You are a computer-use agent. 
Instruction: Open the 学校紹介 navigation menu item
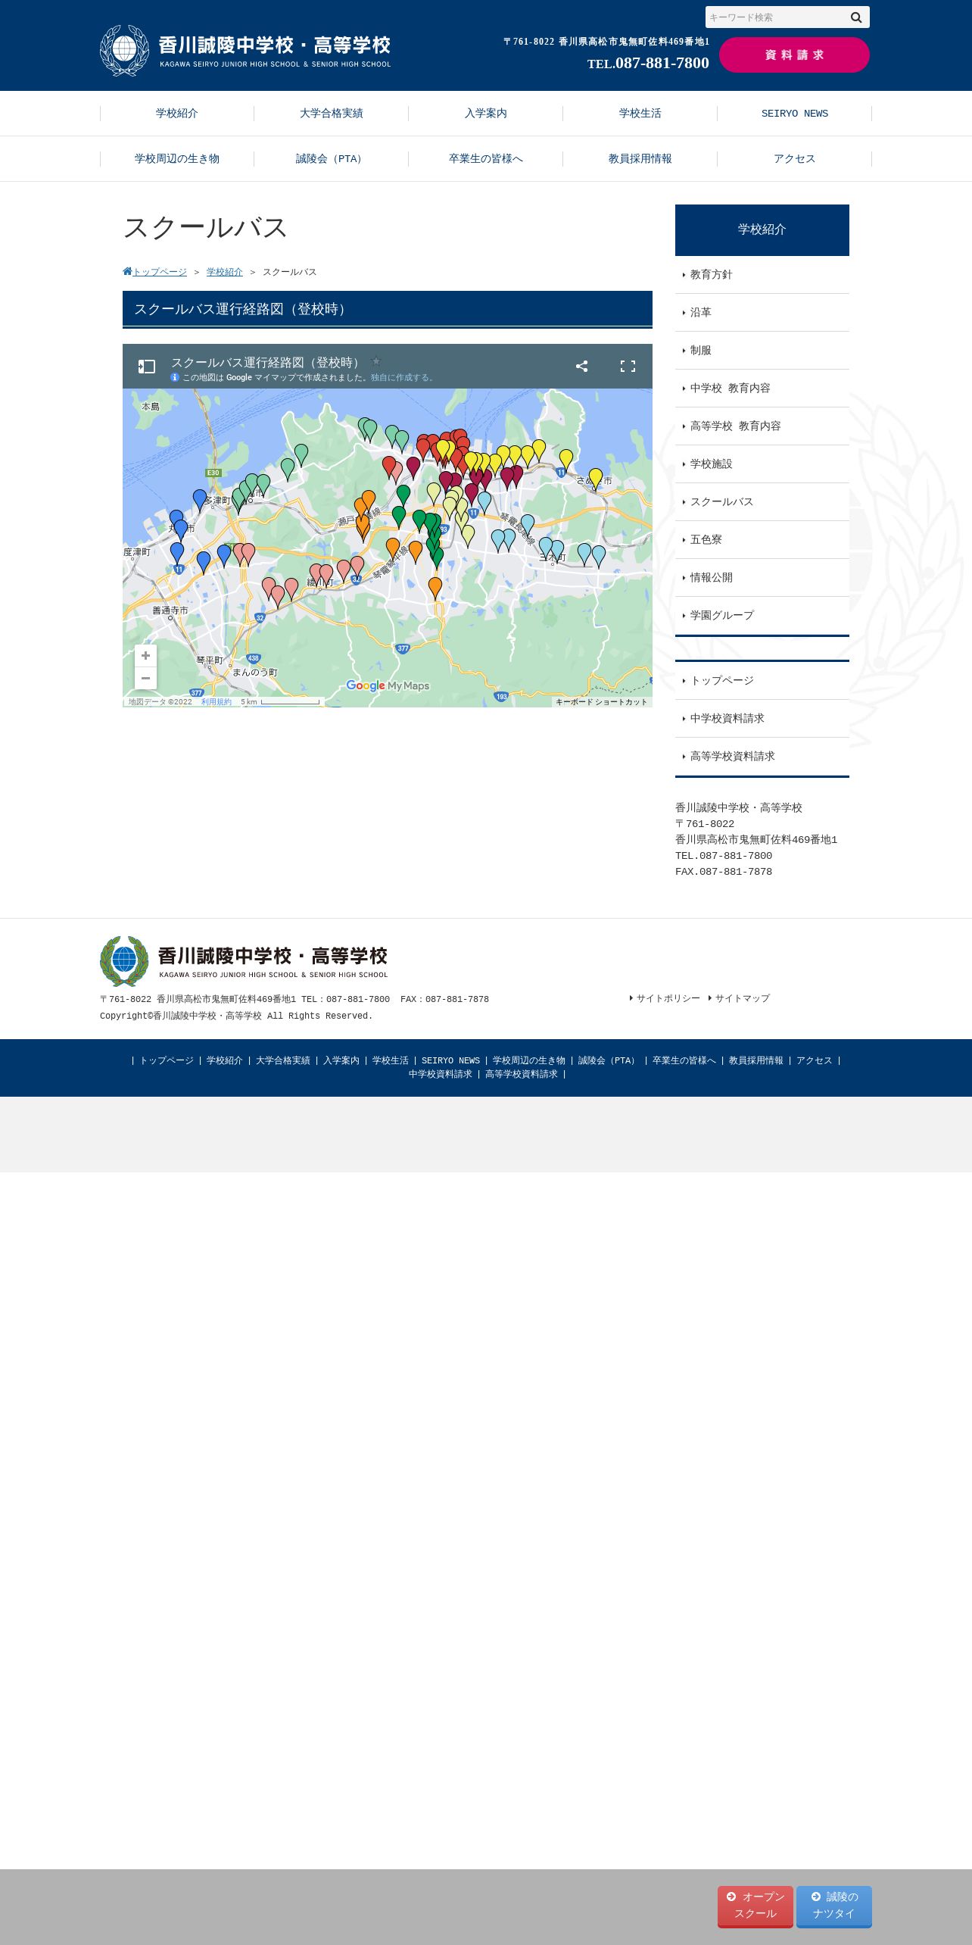(x=177, y=114)
